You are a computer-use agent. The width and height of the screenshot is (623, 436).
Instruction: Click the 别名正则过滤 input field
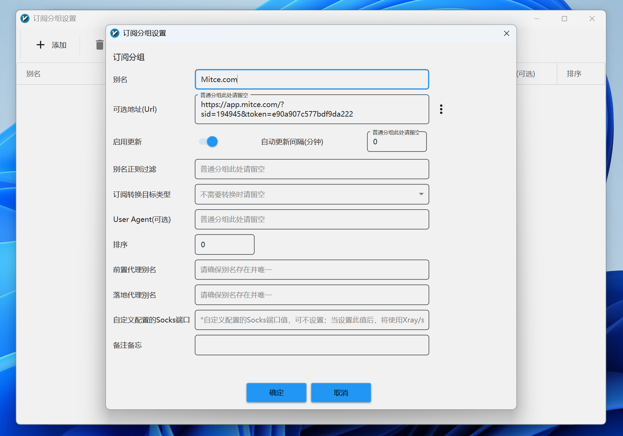click(312, 169)
